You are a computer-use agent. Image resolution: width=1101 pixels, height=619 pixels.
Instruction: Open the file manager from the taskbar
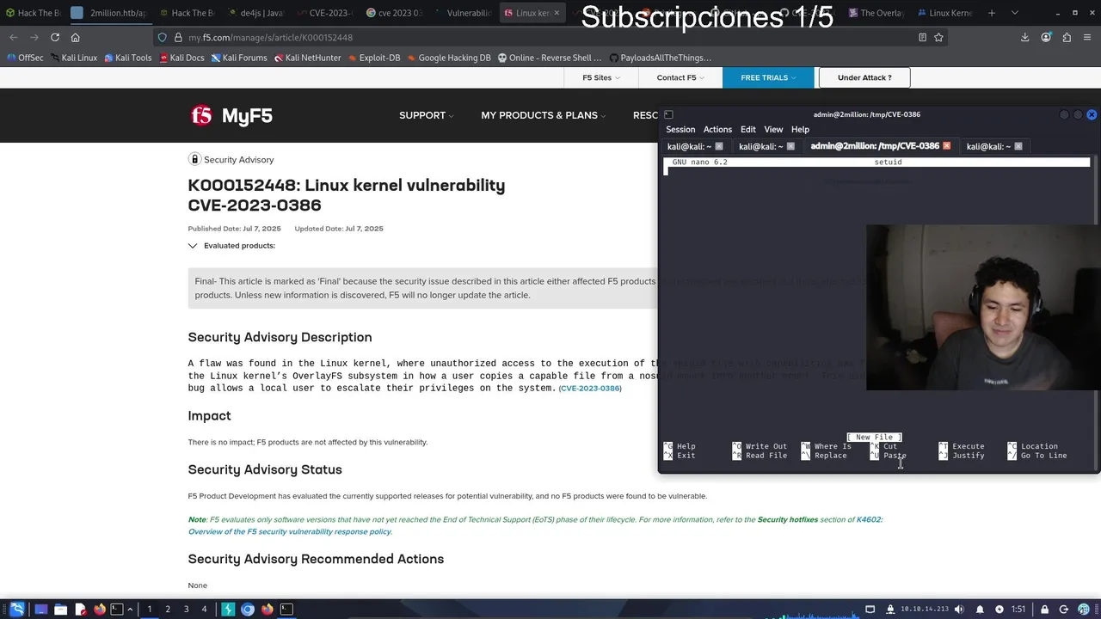click(60, 609)
